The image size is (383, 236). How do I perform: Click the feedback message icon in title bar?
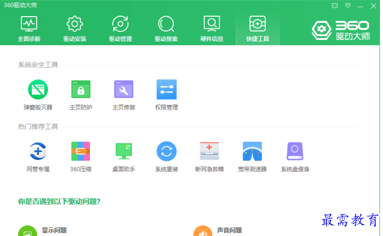point(334,6)
